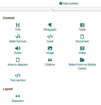Click the Add content link
This screenshot has height=105, width=101.
point(69,3)
